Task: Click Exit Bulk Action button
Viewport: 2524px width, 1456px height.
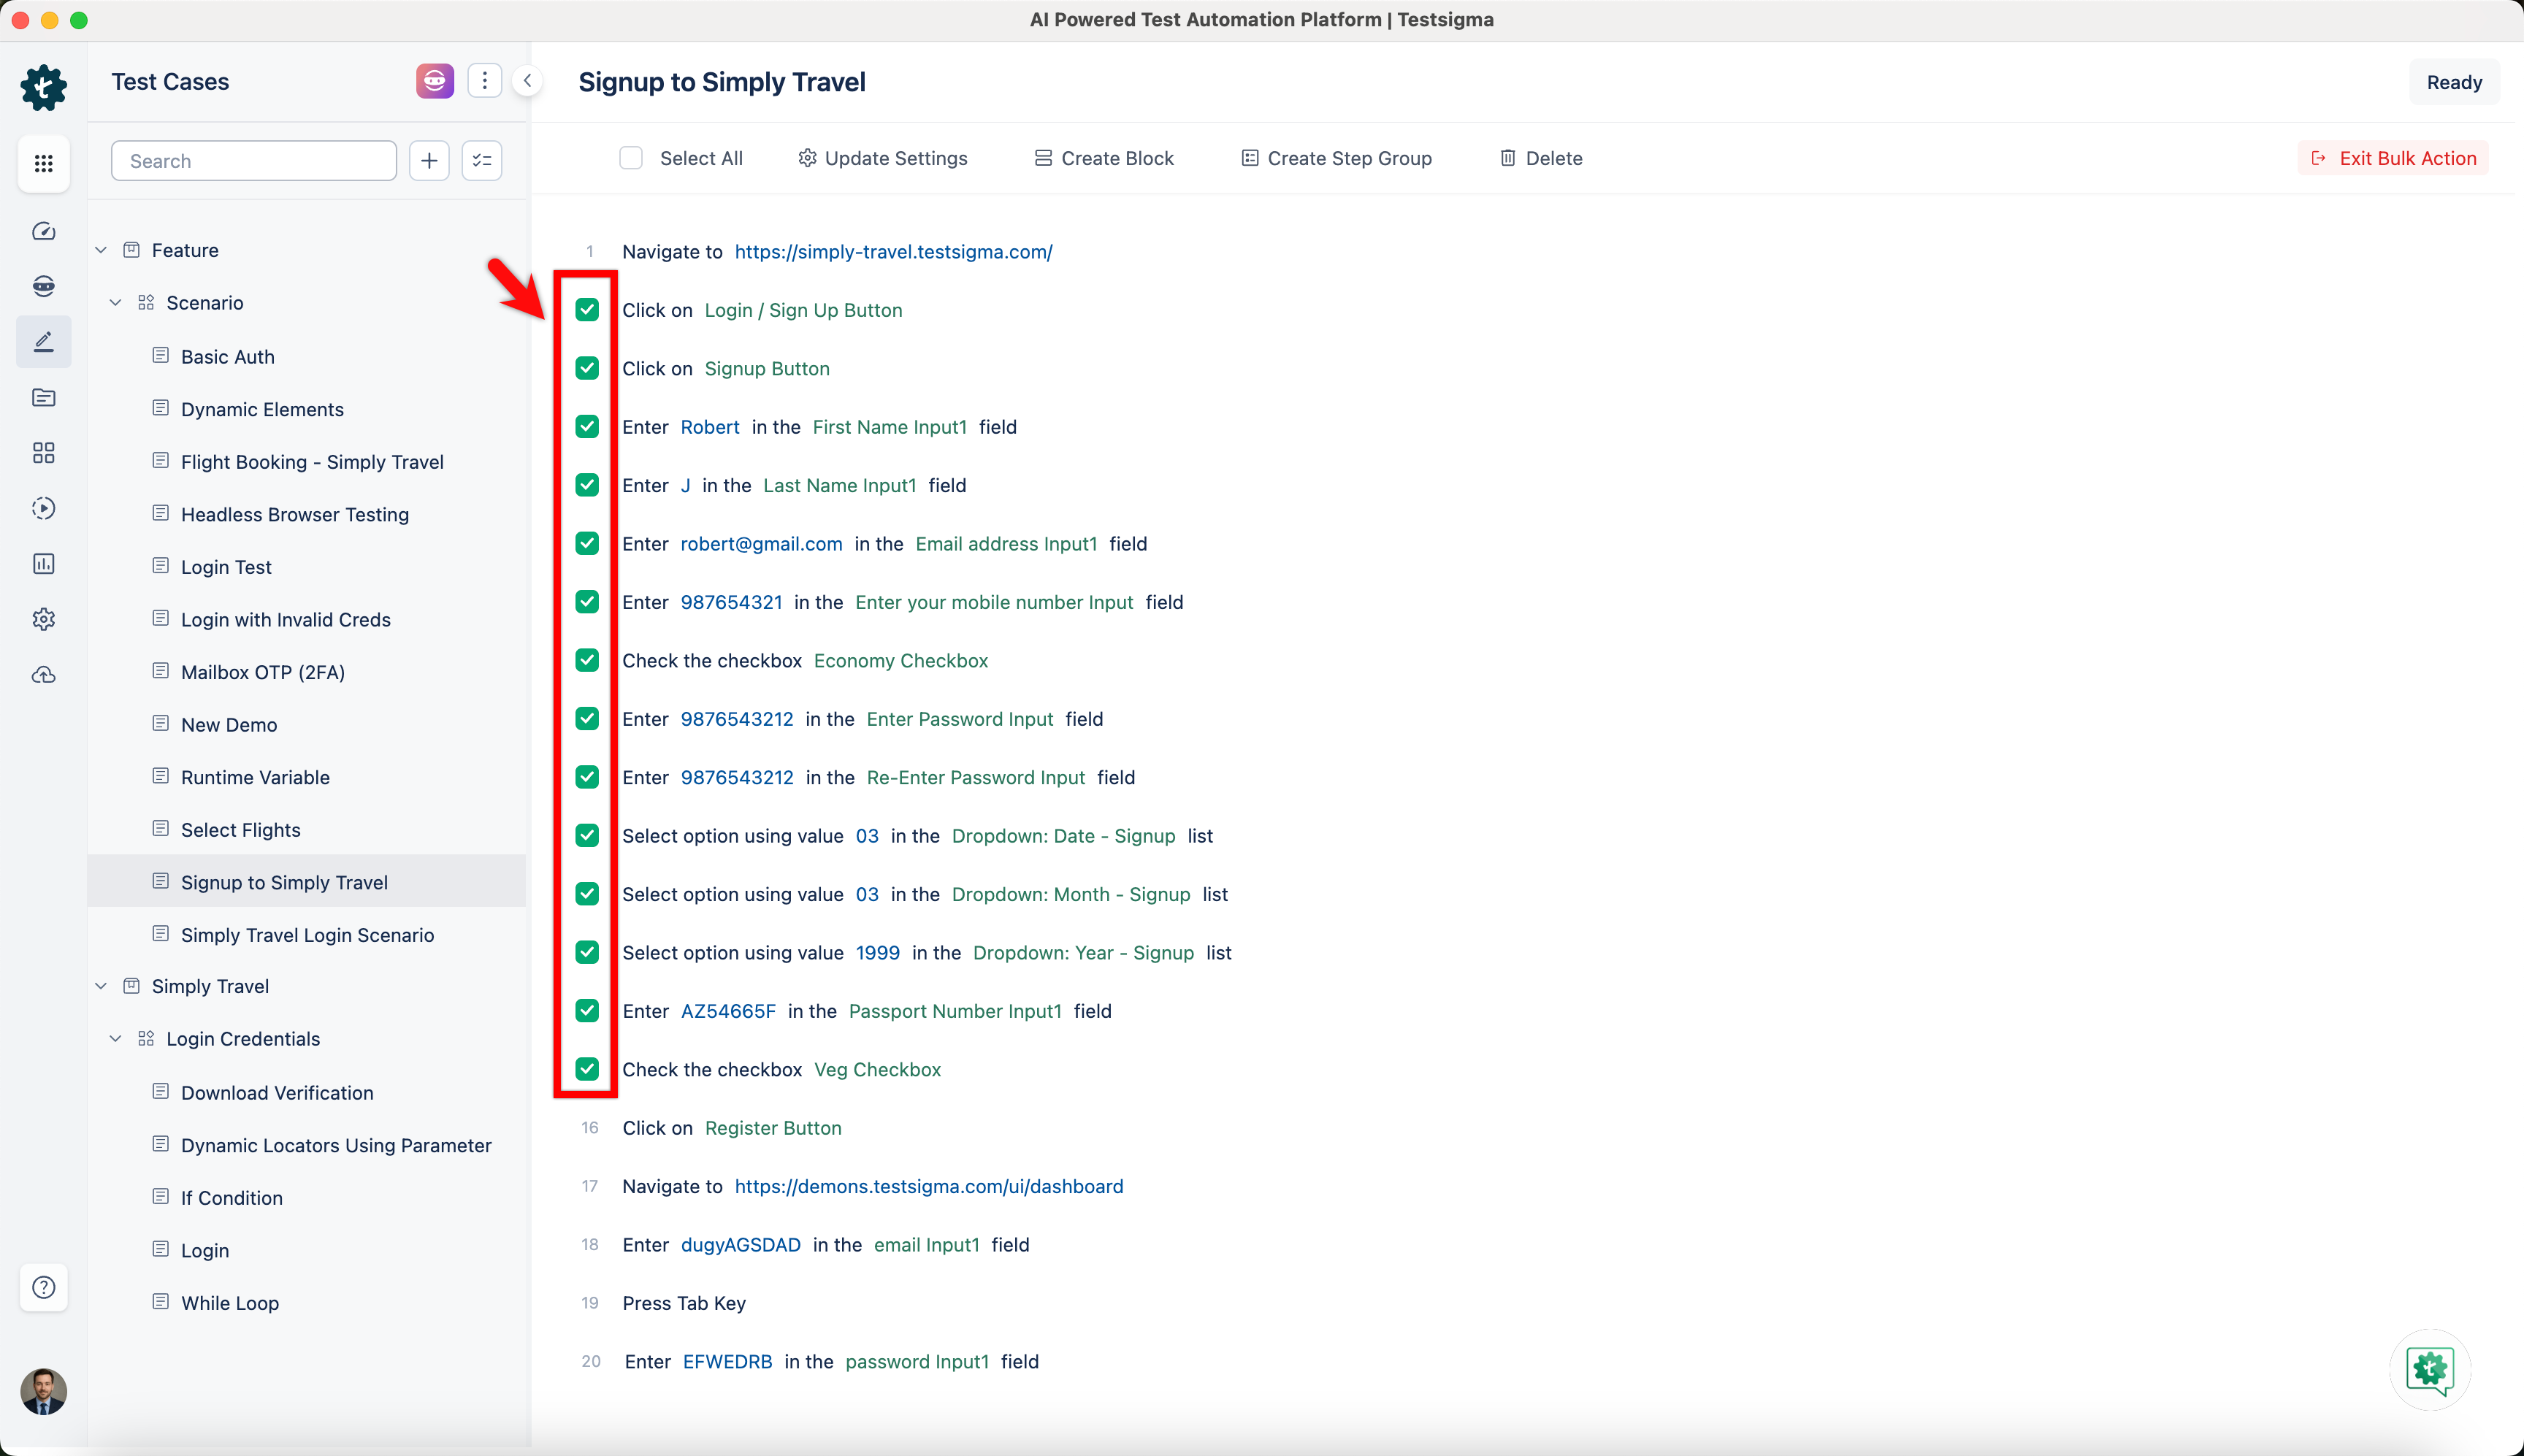Action: (x=2393, y=158)
